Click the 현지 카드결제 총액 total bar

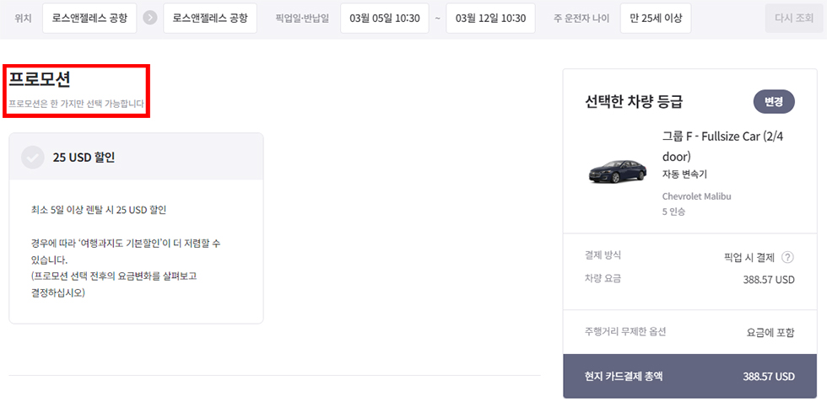point(690,376)
